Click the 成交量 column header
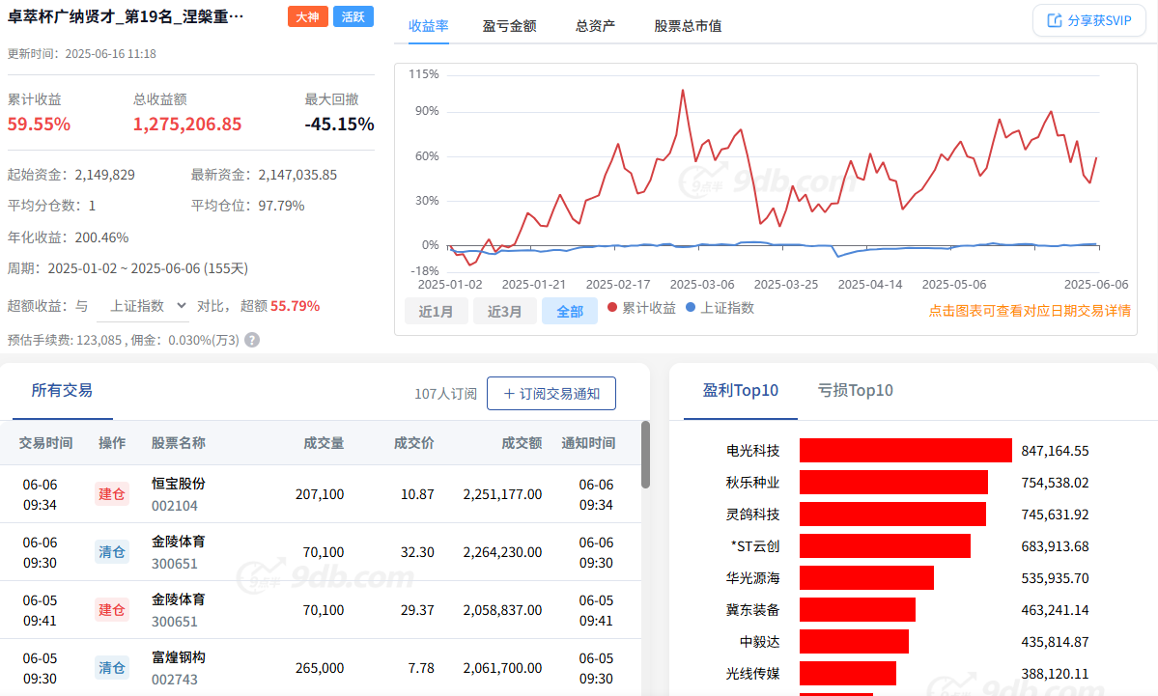 (324, 443)
